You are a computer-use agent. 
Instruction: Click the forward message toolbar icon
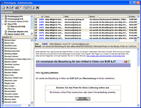click(x=12, y=8)
